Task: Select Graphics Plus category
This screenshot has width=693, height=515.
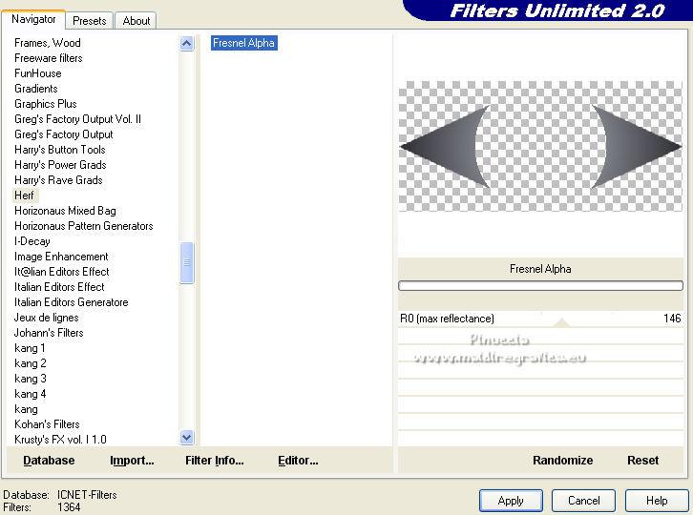Action: (x=46, y=104)
